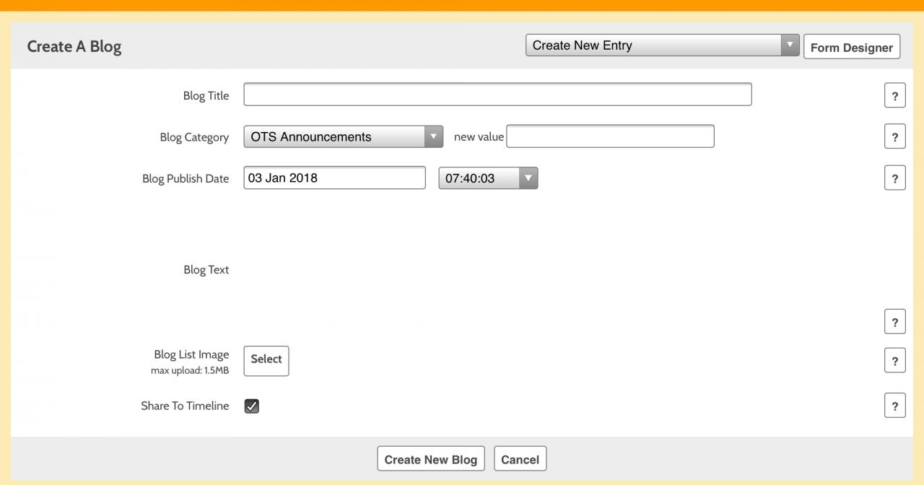
Task: Open help for Blog Category field
Action: click(x=894, y=136)
